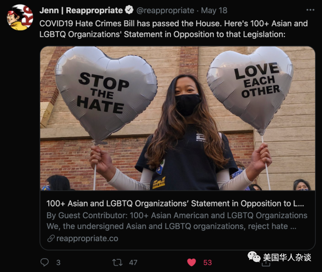The height and width of the screenshot is (272, 322).
Task: Click the verified badge next to Reappropriate
Action: 129,10
